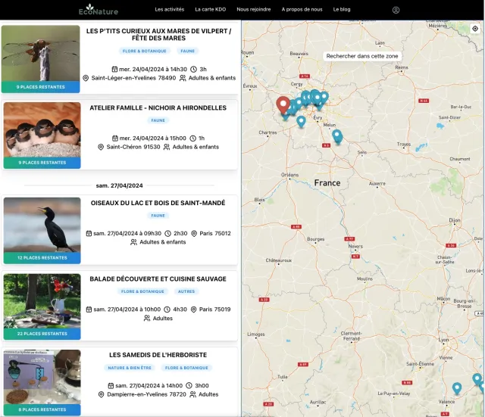Click the Nature & Bien Être tag
Image resolution: width=485 pixels, height=417 pixels.
(130, 368)
